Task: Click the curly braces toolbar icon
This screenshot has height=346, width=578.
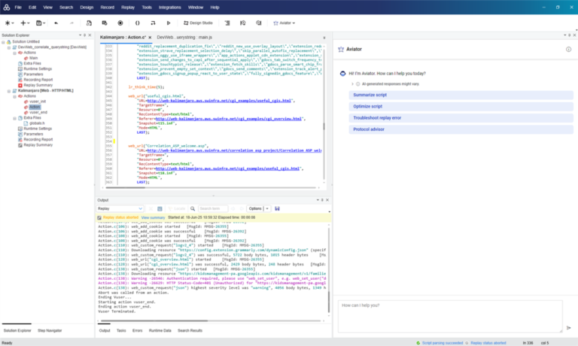Action: tap(138, 23)
